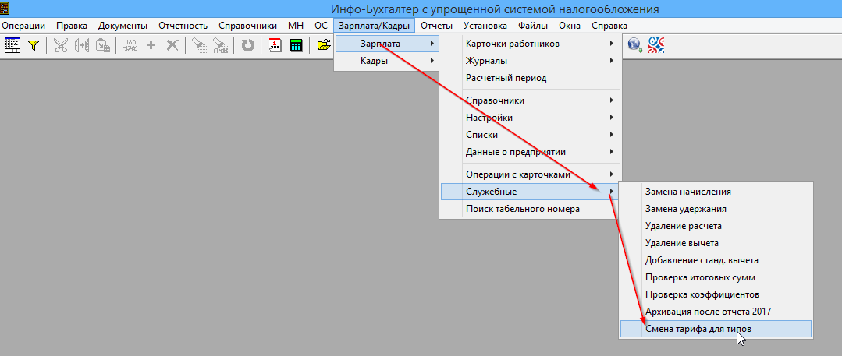This screenshot has height=356, width=842.
Task: Open the Документы menu
Action: (x=123, y=26)
